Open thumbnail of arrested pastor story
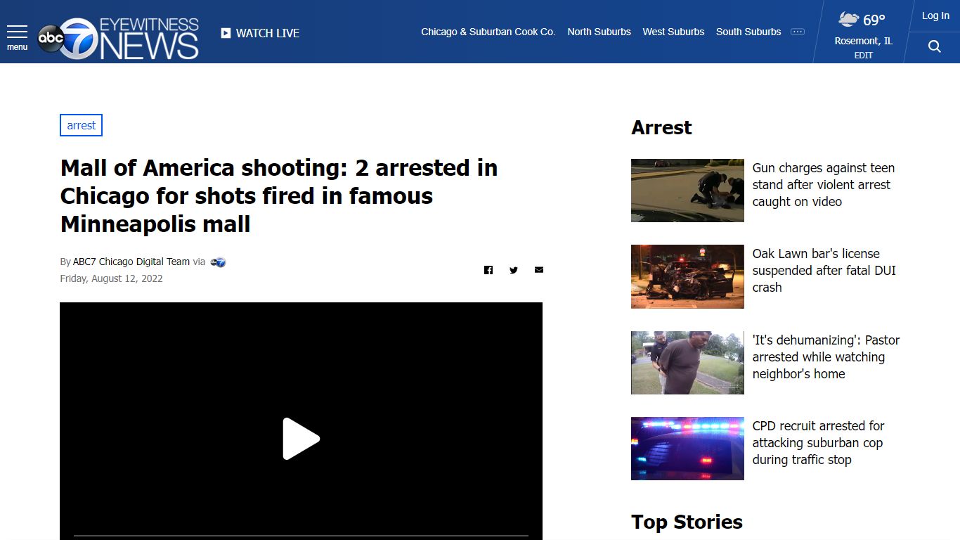 coord(687,363)
